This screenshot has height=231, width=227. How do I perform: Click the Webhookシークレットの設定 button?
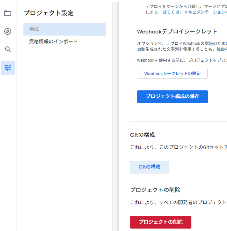(172, 74)
